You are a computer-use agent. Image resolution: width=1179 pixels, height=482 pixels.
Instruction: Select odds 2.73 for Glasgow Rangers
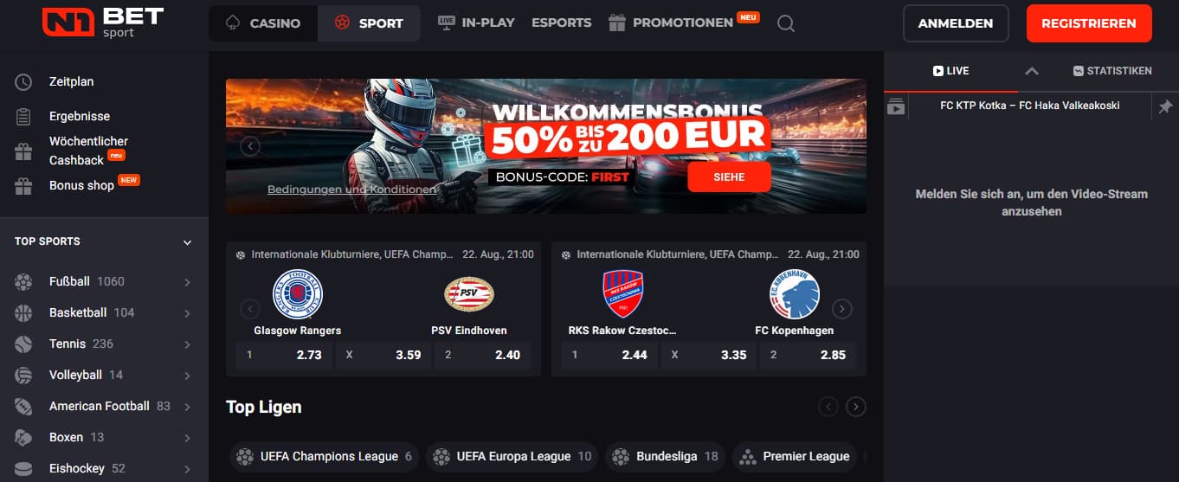click(284, 355)
